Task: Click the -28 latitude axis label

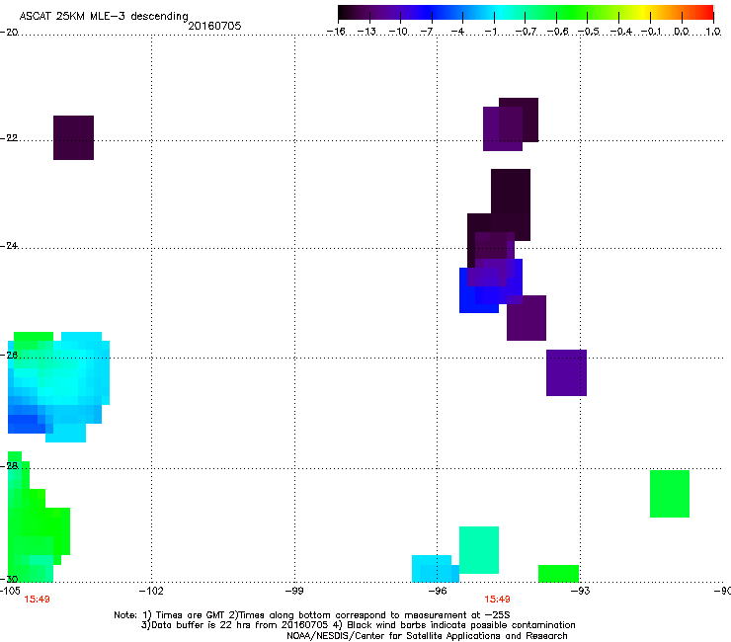Action: point(9,465)
